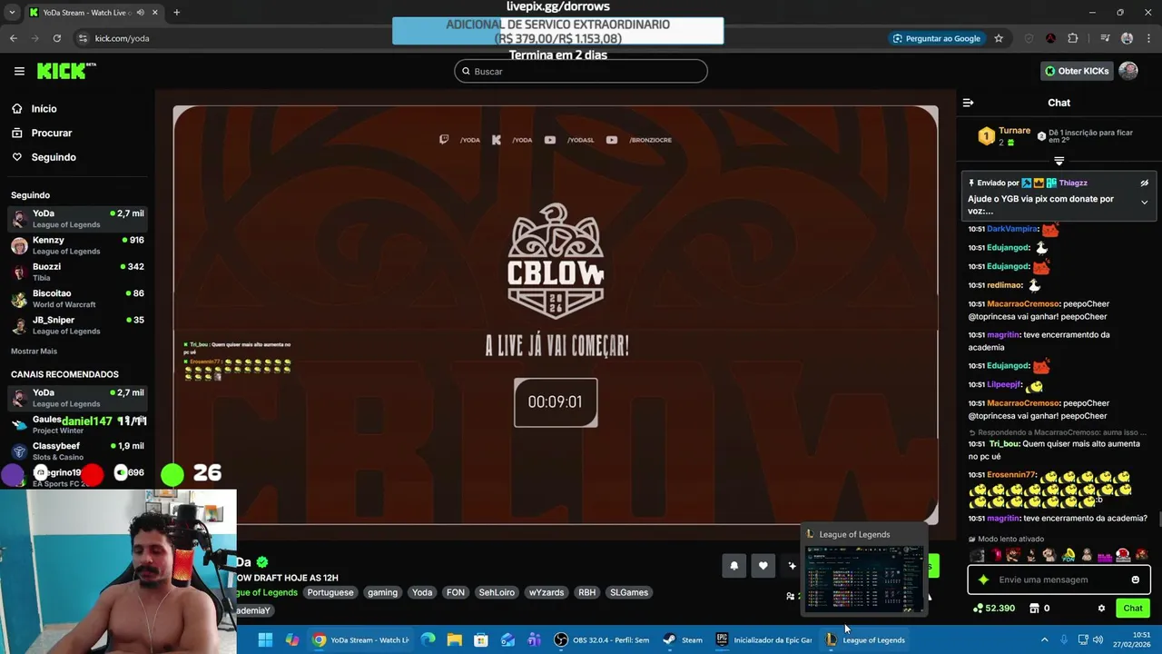Click the Chrome profile avatar
1162x654 pixels.
tap(1127, 38)
